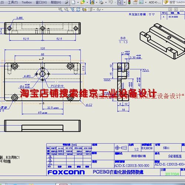Click the first-angle projection symbol in title block
This screenshot has height=185, width=185.
click(x=121, y=148)
